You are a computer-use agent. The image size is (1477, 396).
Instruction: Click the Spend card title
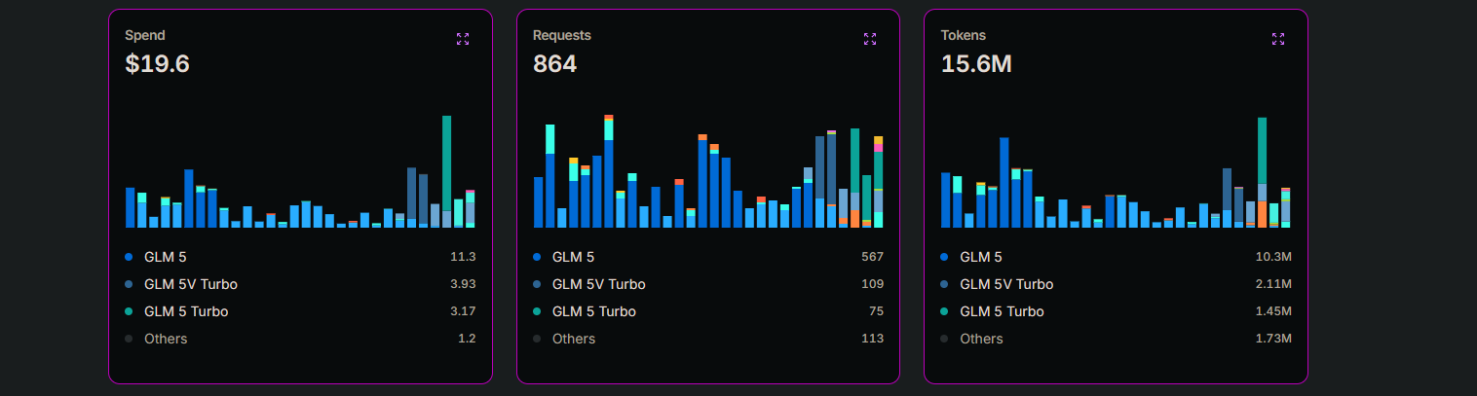pos(145,35)
